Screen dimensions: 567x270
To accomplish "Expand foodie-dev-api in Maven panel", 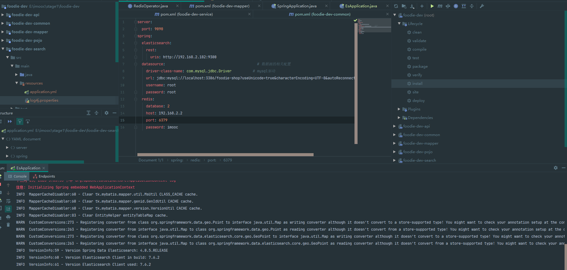I will pos(394,126).
